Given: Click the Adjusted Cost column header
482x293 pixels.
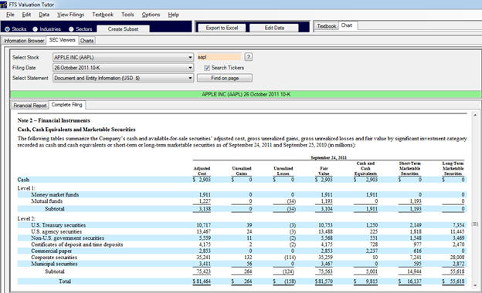Looking at the screenshot, I should 202,171.
